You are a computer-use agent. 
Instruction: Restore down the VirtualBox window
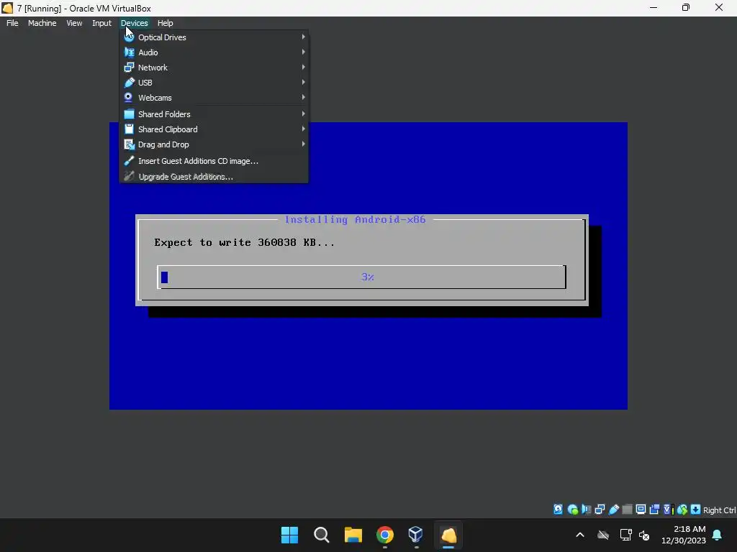(686, 8)
